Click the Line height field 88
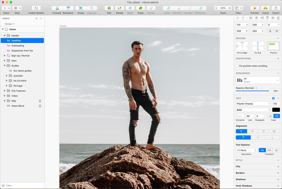 [250, 116]
